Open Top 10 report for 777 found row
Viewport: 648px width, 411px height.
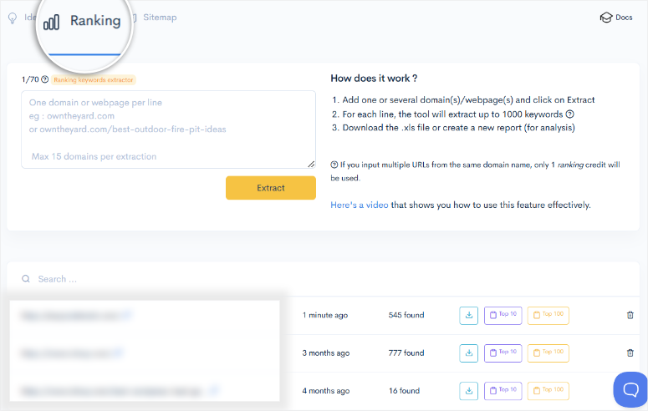503,353
